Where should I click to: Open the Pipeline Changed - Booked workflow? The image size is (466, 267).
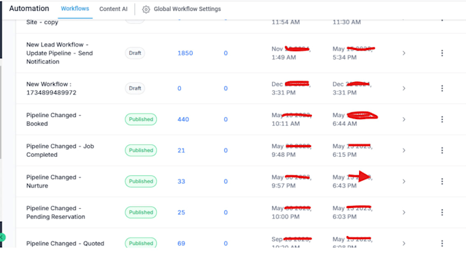[x=53, y=119]
